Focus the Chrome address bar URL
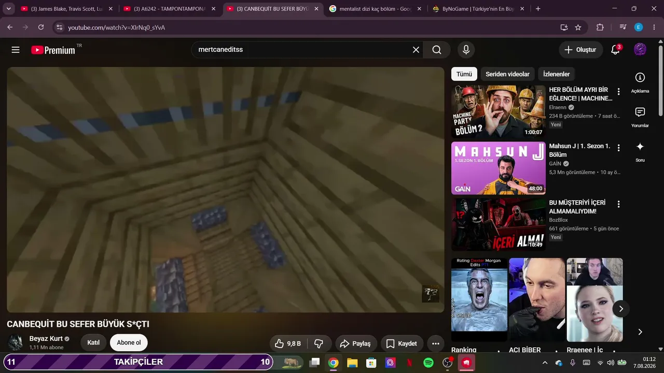The width and height of the screenshot is (664, 373). point(116,27)
